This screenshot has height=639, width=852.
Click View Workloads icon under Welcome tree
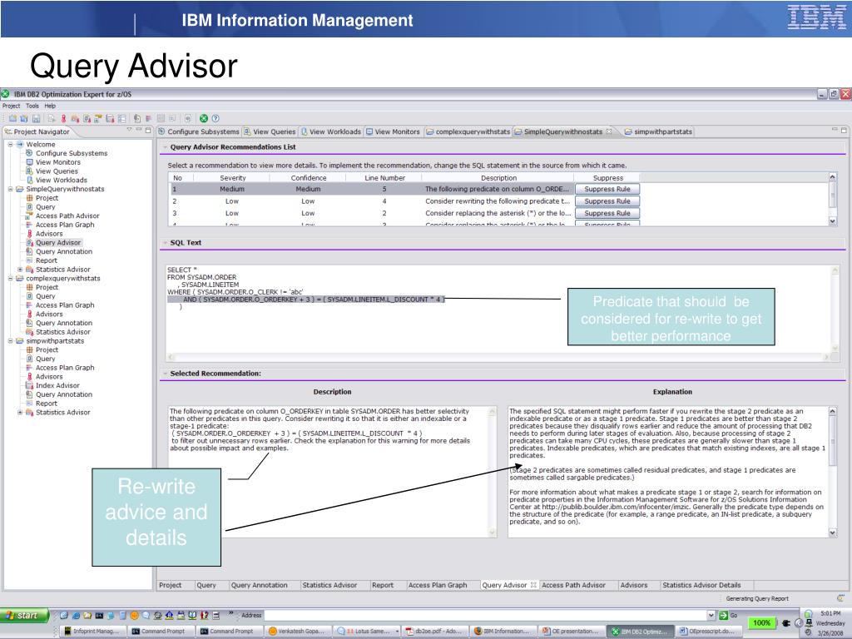(29, 180)
